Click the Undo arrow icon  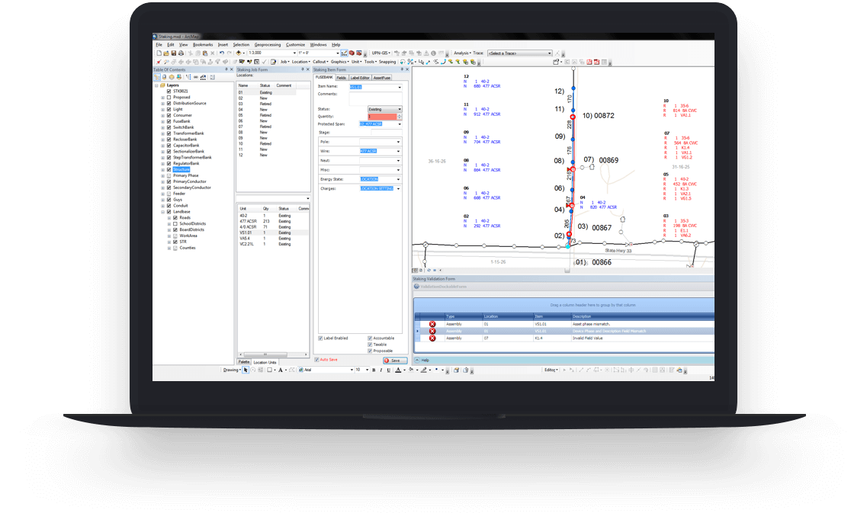click(222, 53)
